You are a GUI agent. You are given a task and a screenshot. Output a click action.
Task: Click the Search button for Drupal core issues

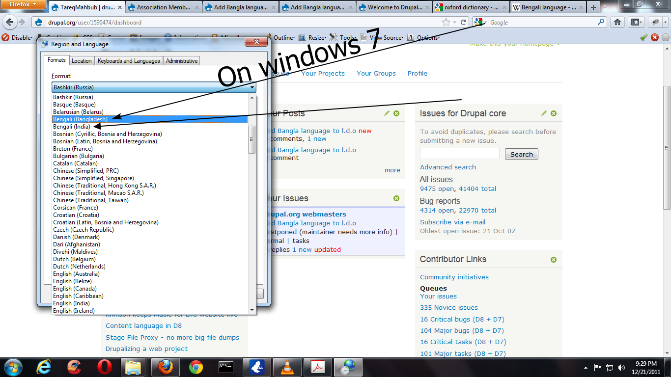tap(522, 154)
